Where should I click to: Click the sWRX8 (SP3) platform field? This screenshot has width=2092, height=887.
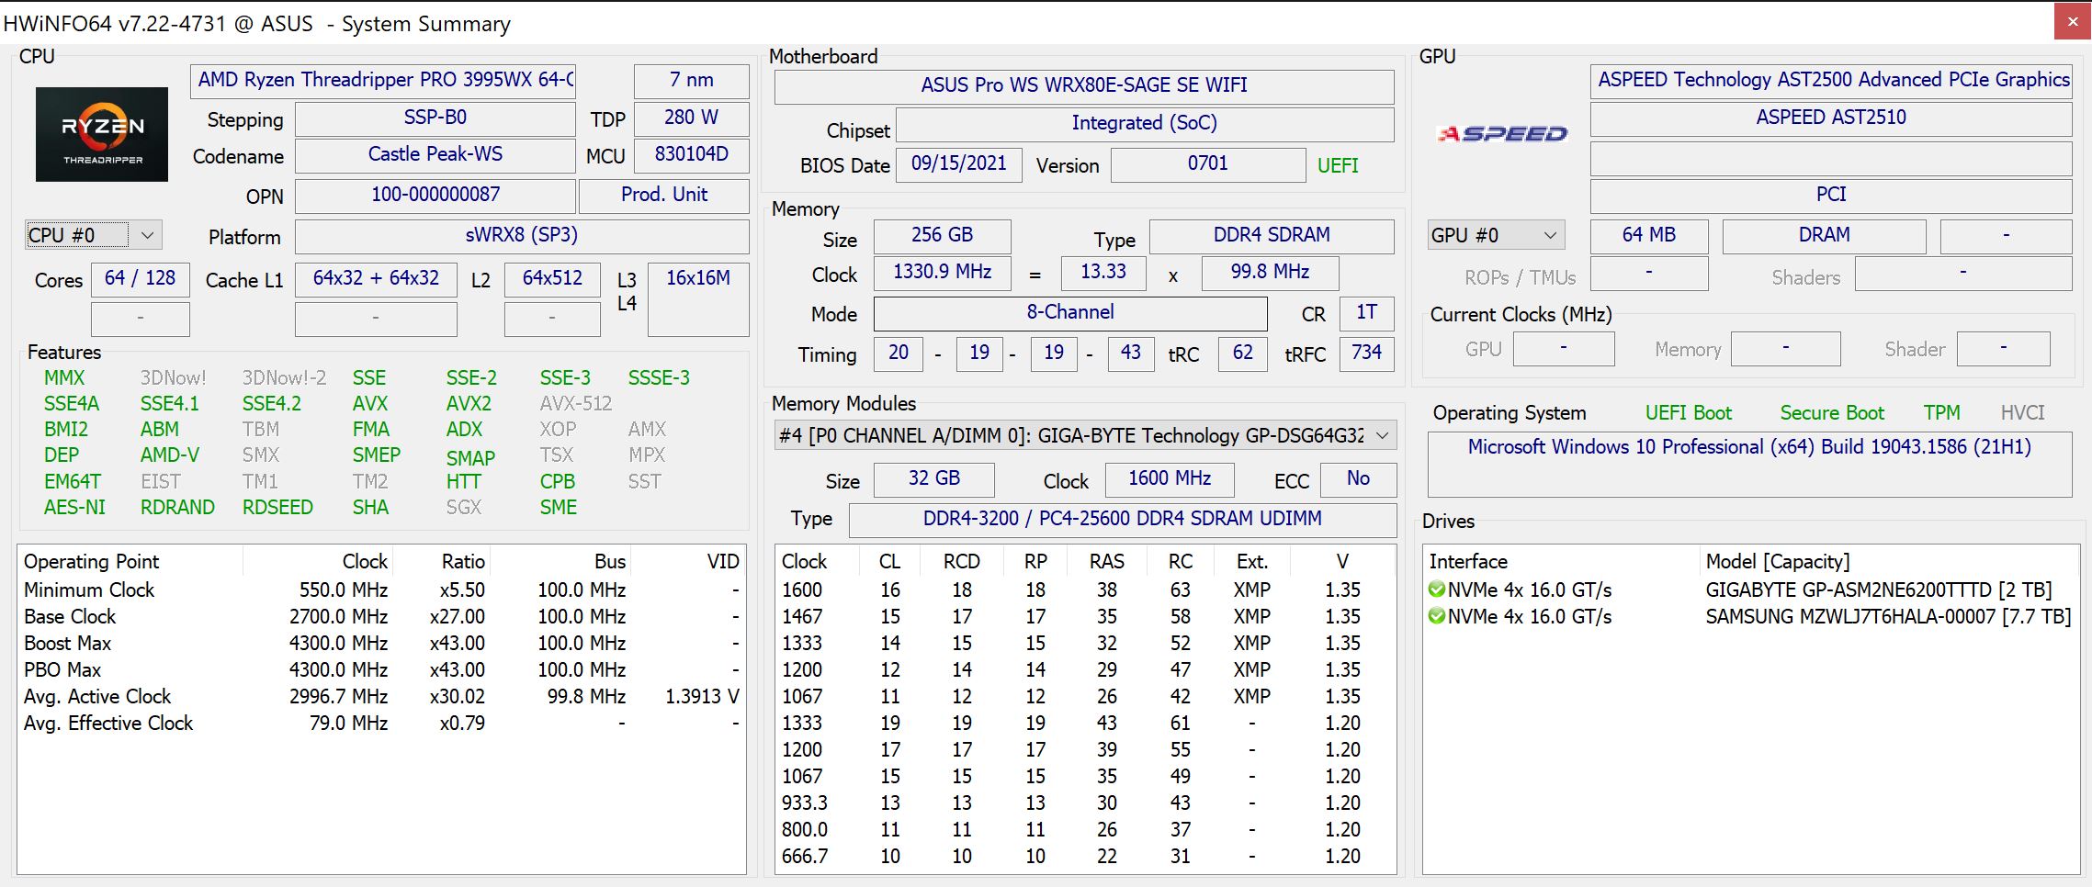[522, 235]
